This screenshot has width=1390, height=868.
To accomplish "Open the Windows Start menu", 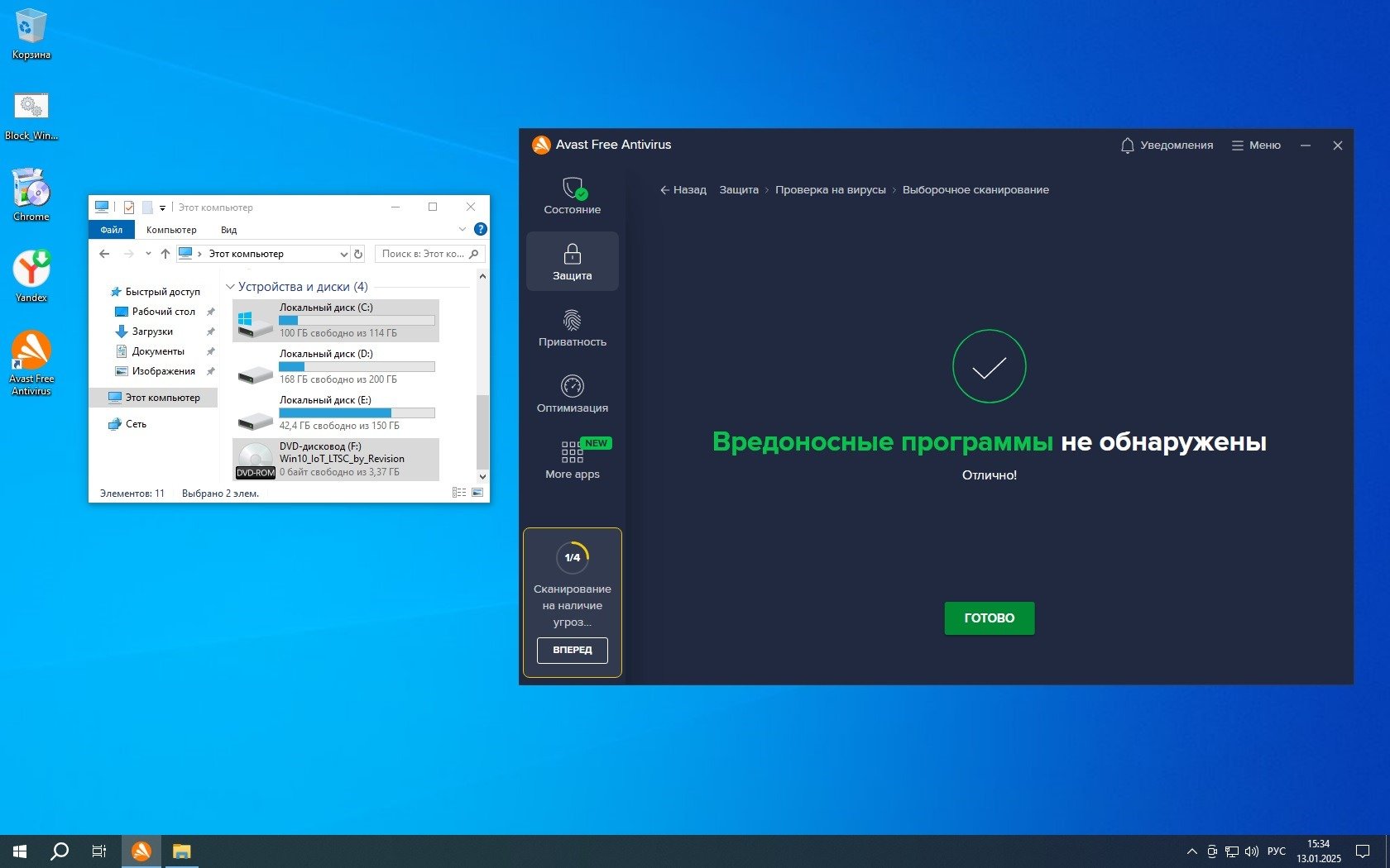I will click(x=20, y=851).
